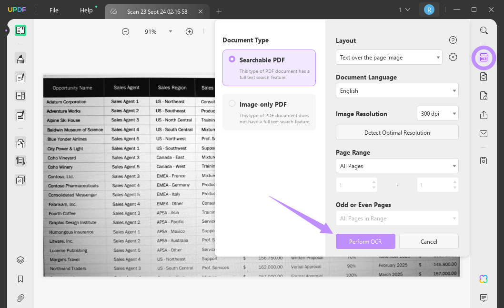Open the Page Range dropdown
The height and width of the screenshot is (308, 504).
coord(397,166)
